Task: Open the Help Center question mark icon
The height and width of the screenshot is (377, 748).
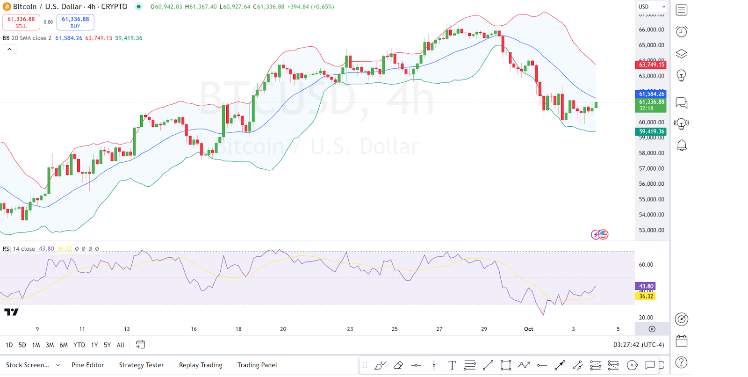Action: tap(682, 362)
